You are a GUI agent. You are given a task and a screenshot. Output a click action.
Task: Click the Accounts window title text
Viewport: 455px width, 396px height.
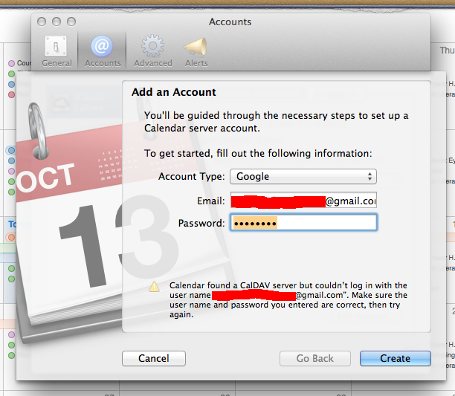pos(230,22)
